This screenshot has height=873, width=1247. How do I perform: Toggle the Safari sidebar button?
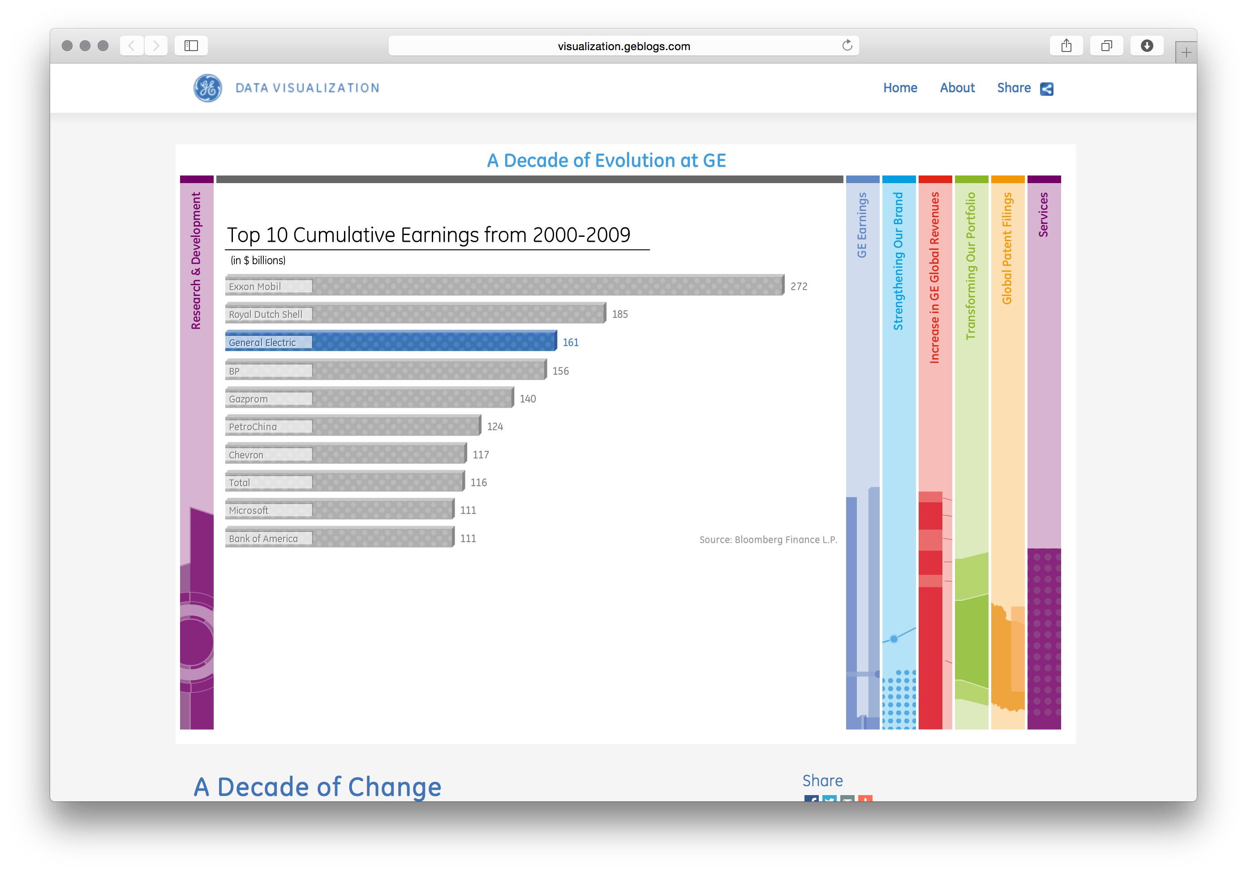[191, 46]
